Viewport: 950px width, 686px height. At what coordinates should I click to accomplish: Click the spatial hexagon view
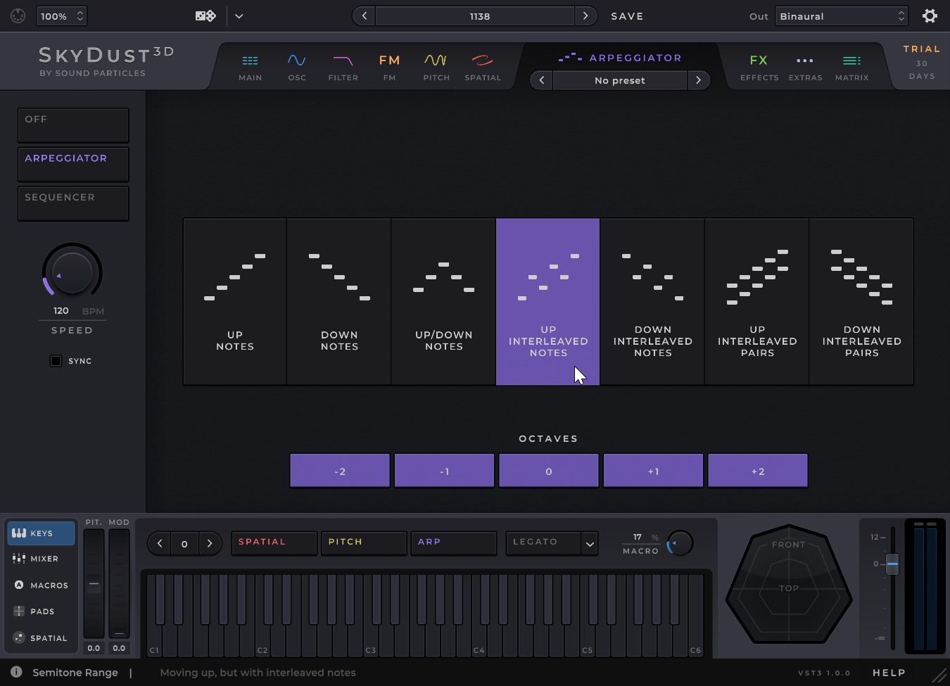789,584
